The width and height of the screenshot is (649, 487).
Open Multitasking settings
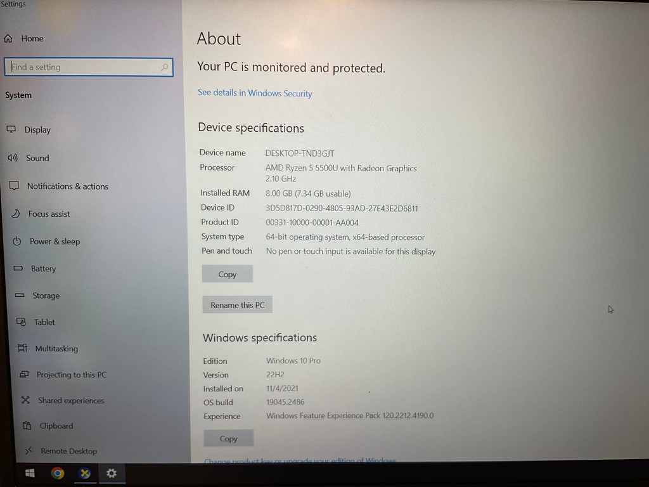pyautogui.click(x=56, y=349)
